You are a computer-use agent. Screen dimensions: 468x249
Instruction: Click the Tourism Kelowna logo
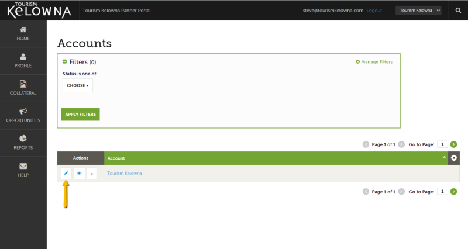pyautogui.click(x=39, y=10)
